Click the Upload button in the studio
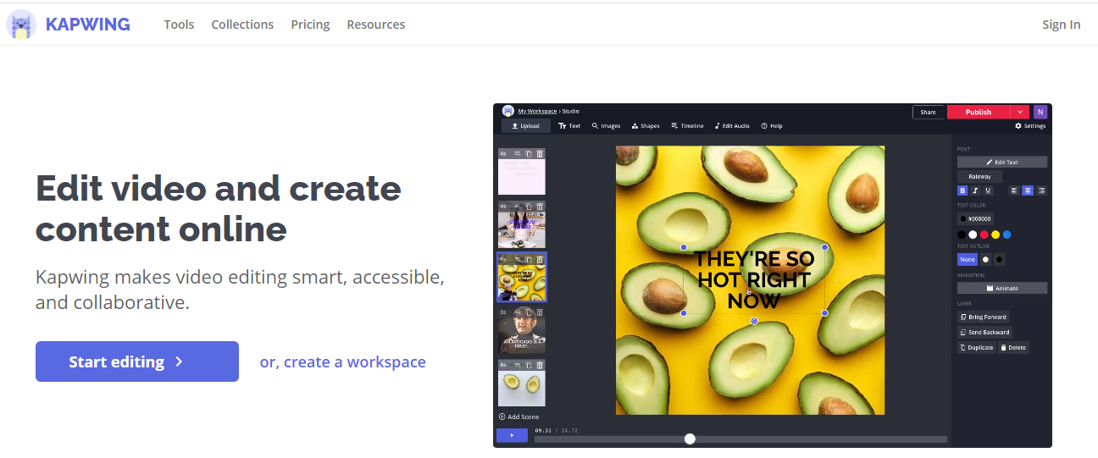 click(x=525, y=125)
